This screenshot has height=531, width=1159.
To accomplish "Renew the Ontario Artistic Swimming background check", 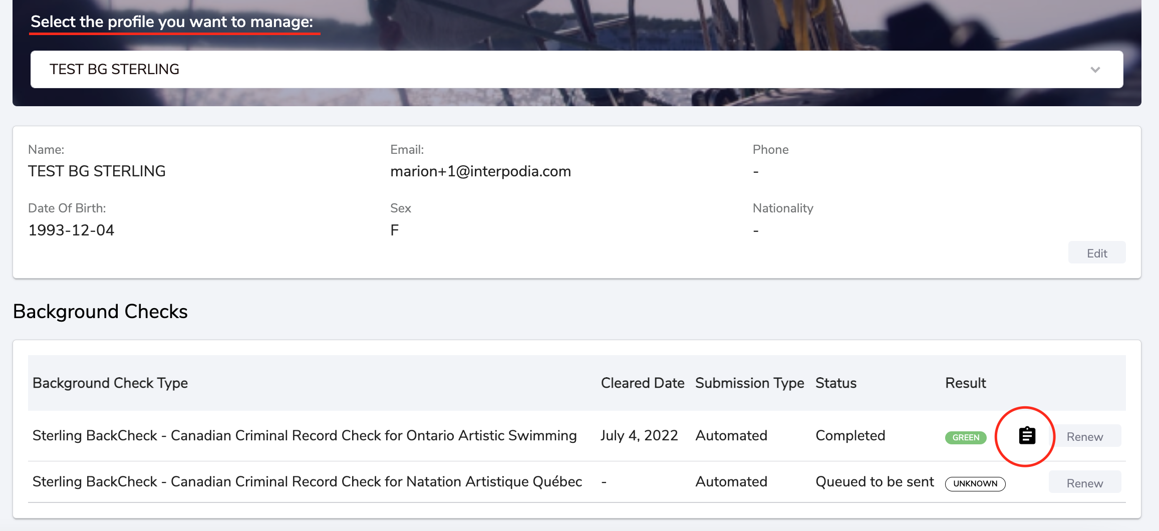I will pos(1084,437).
